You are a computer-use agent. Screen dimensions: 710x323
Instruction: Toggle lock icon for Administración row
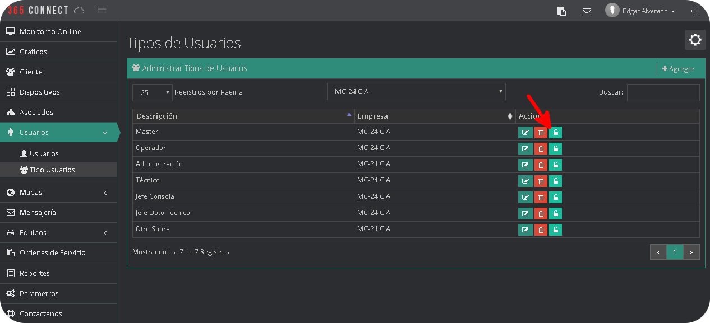(555, 165)
